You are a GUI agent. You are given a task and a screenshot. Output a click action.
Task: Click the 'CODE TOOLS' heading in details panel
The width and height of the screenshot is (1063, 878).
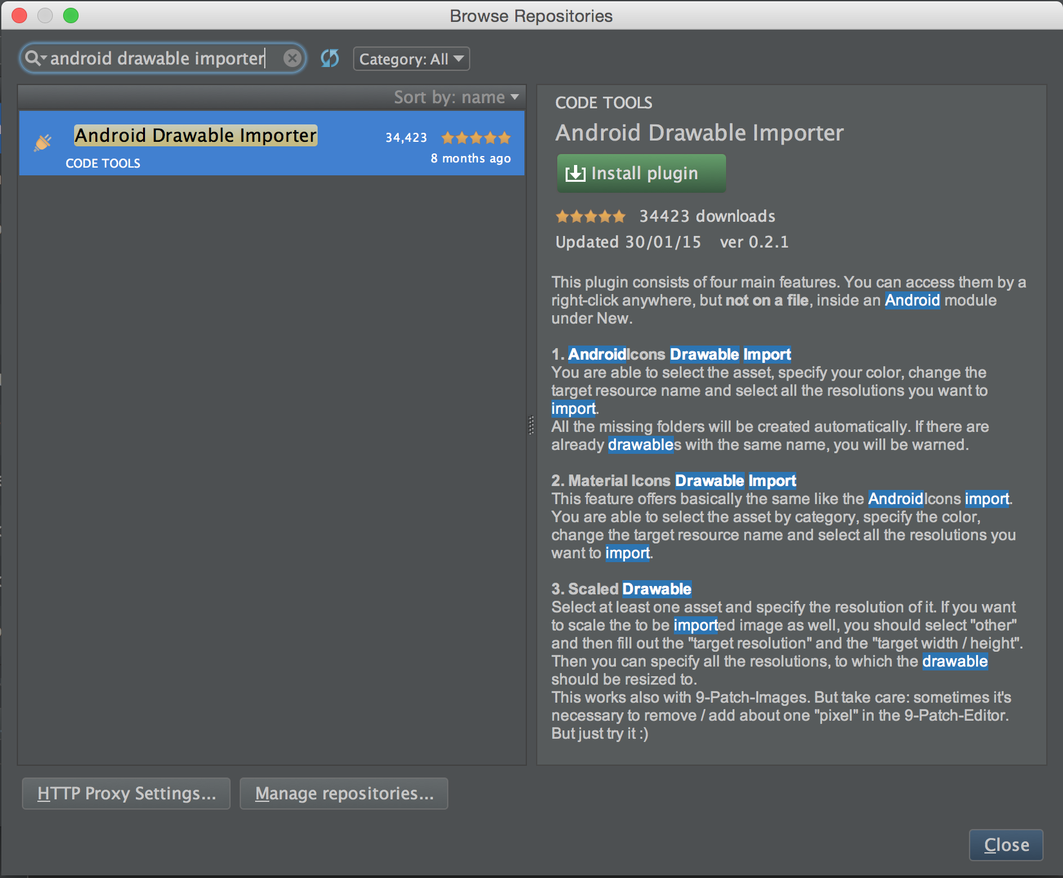coord(604,102)
